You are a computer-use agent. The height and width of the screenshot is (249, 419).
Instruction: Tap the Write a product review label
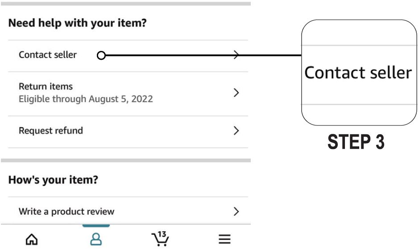click(x=66, y=212)
